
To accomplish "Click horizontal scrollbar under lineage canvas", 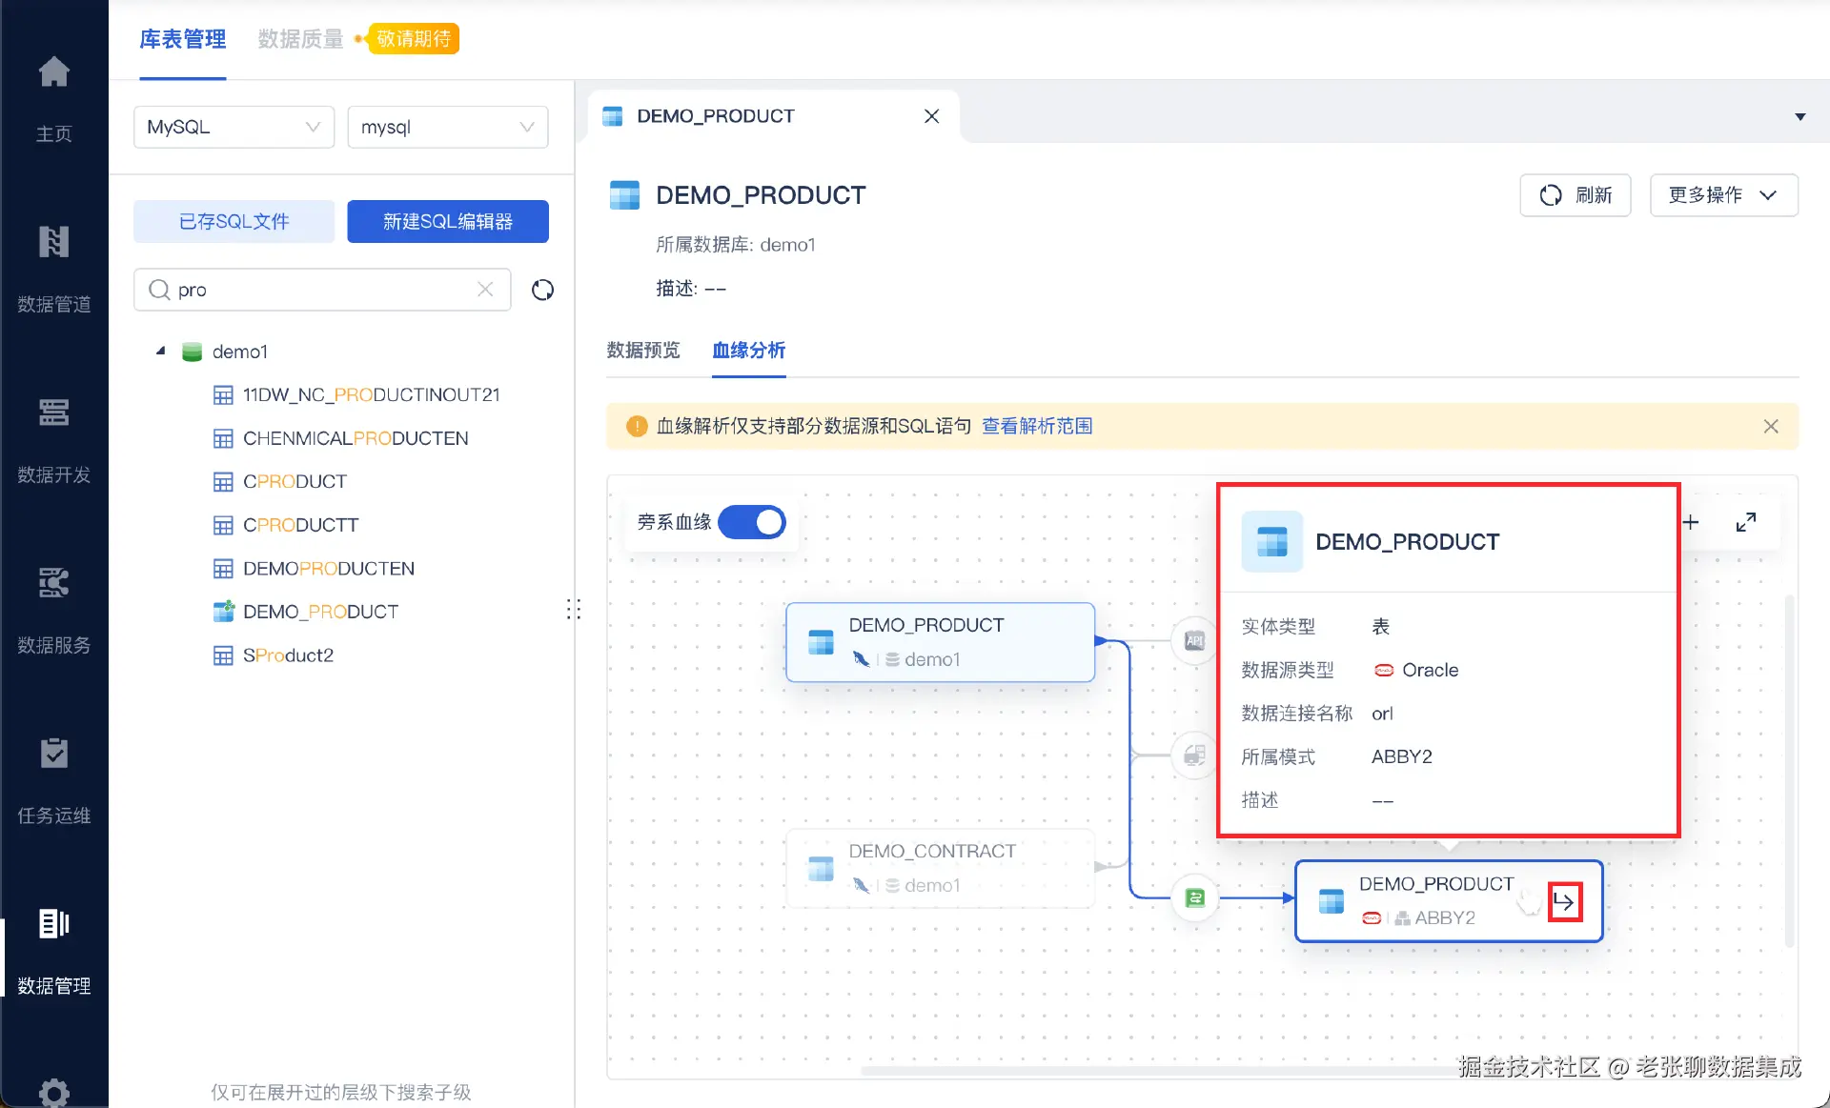I will [1144, 1071].
